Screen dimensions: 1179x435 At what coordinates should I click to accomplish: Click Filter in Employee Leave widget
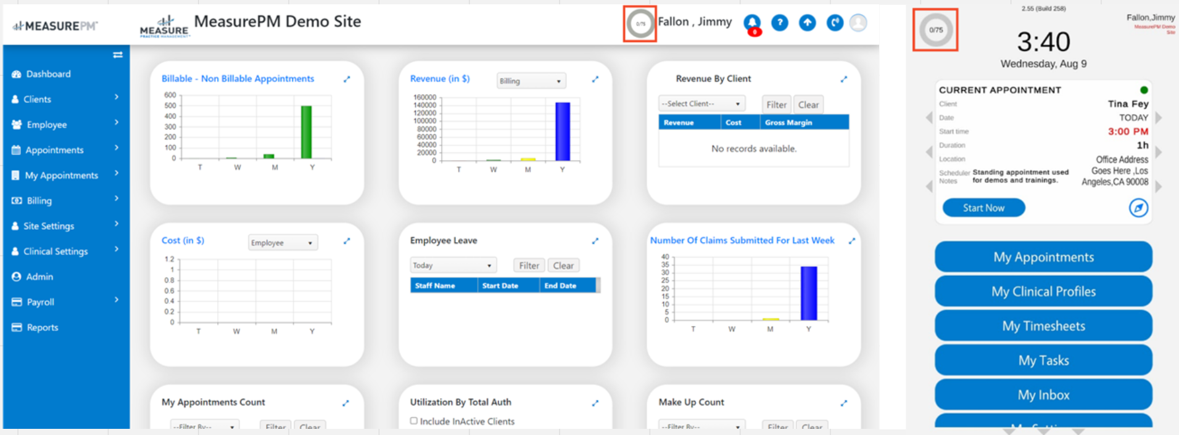529,266
